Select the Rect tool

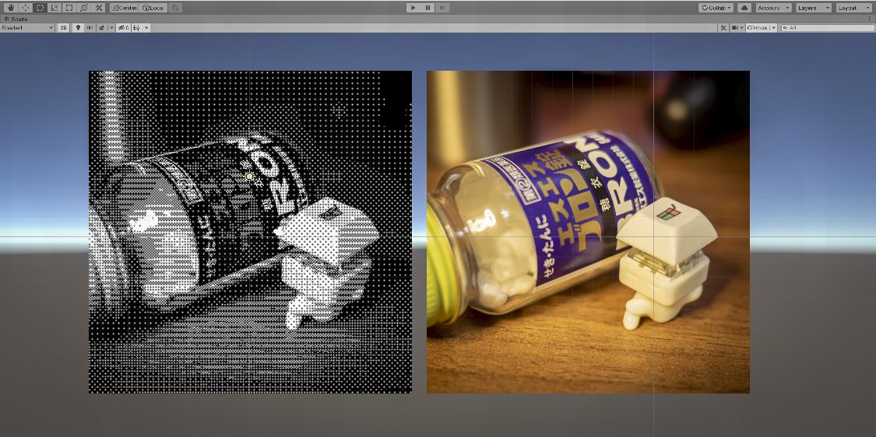click(x=69, y=8)
